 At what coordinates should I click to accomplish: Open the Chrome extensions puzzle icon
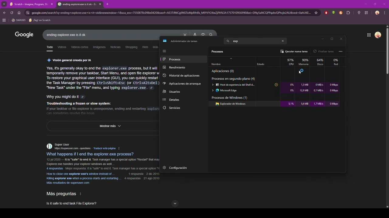[348, 13]
